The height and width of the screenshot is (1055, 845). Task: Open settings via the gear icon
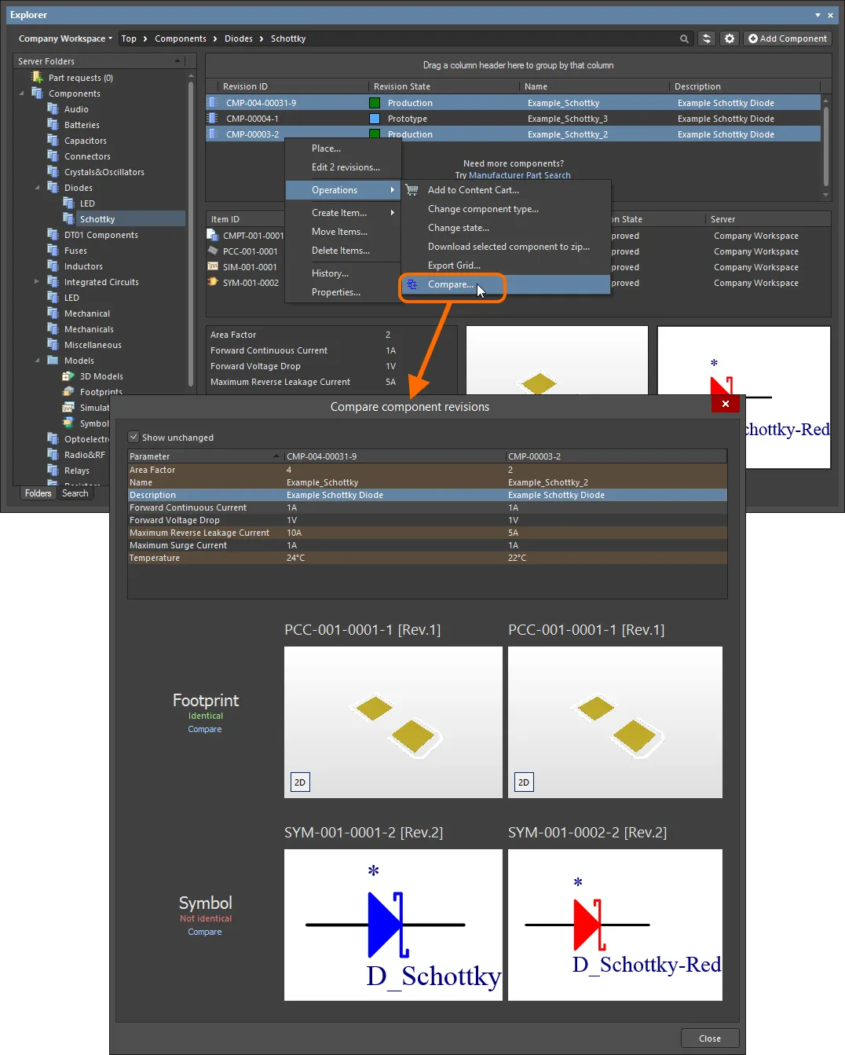(x=730, y=38)
